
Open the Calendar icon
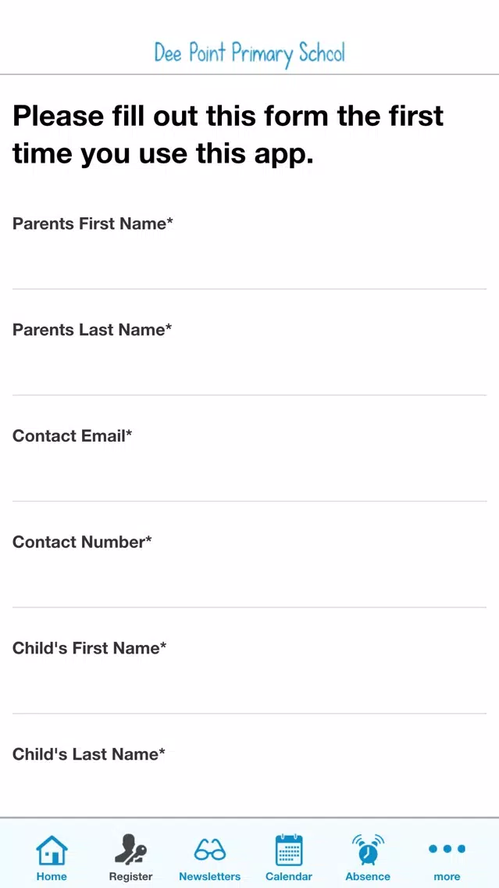(x=289, y=850)
